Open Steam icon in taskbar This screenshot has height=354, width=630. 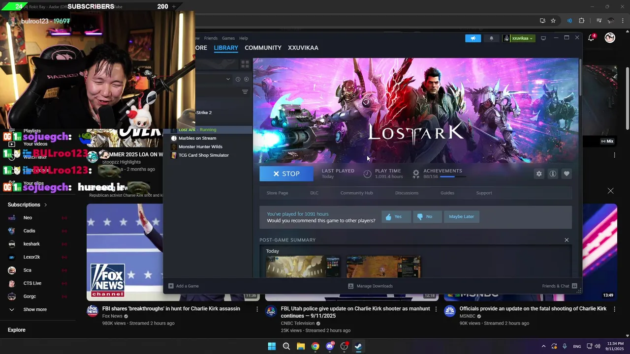[358, 346]
